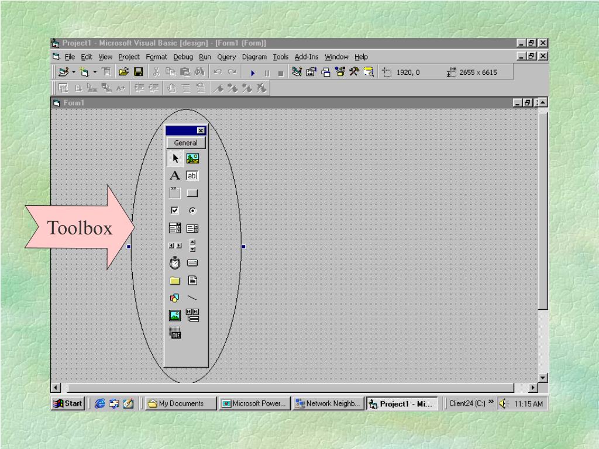Viewport: 599px width, 449px height.
Task: Open the Properties Window toolbar icon
Action: tap(311, 72)
